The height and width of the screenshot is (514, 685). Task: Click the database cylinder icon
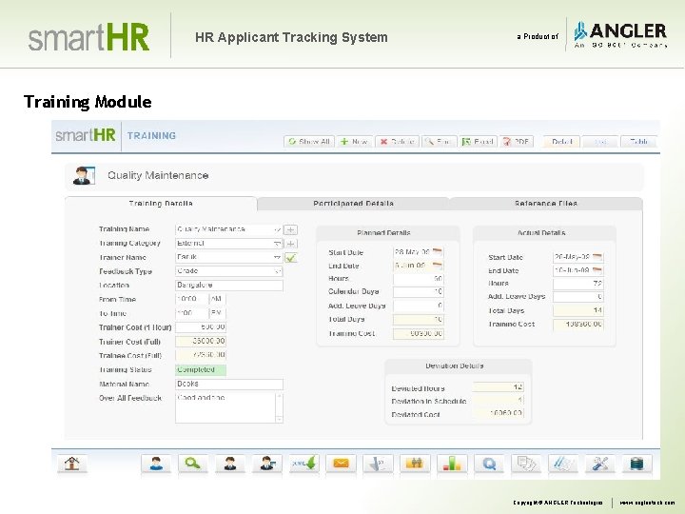pos(637,464)
